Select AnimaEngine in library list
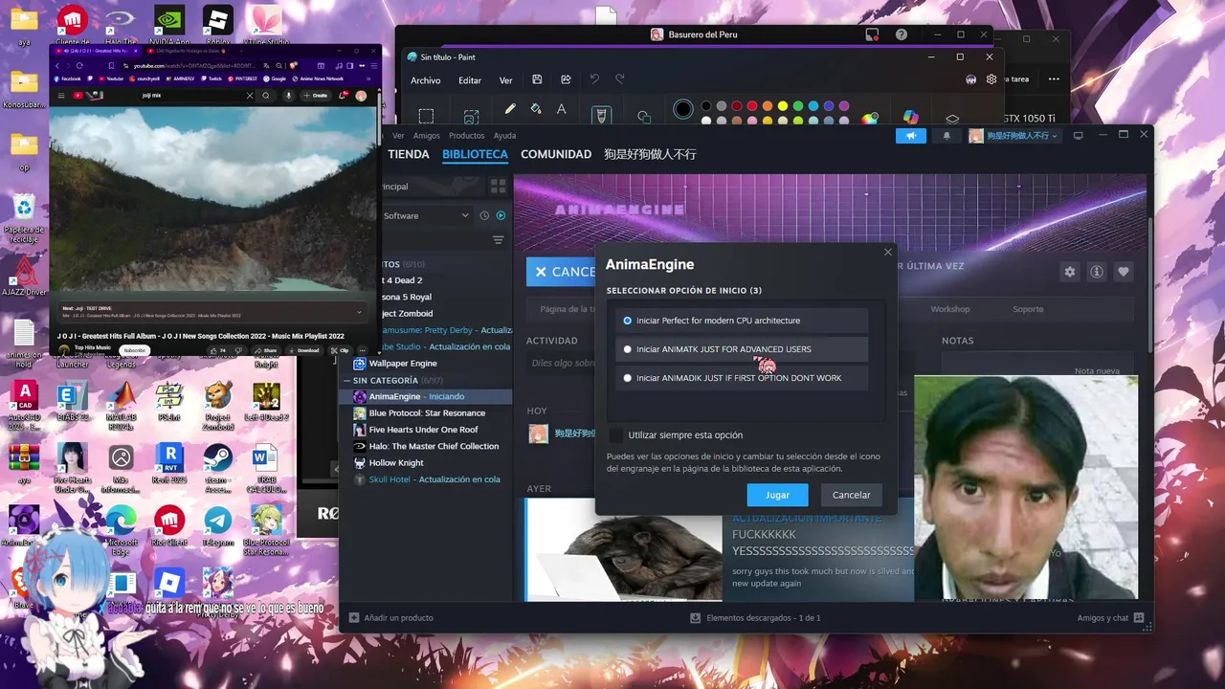1225x689 pixels. [x=427, y=396]
